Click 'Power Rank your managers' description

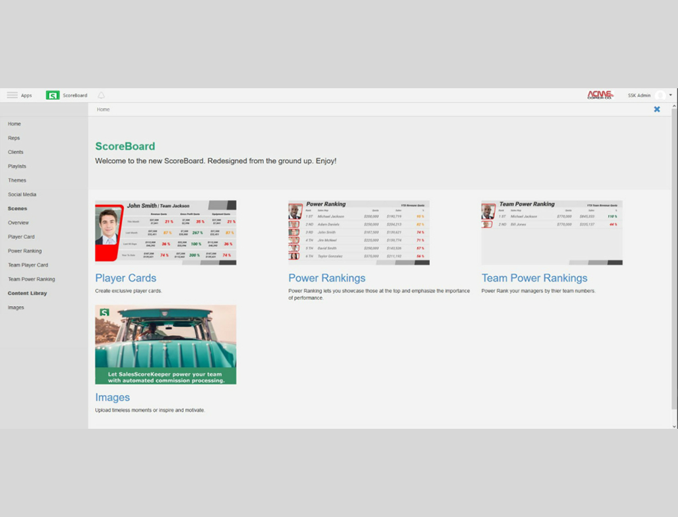click(x=538, y=291)
